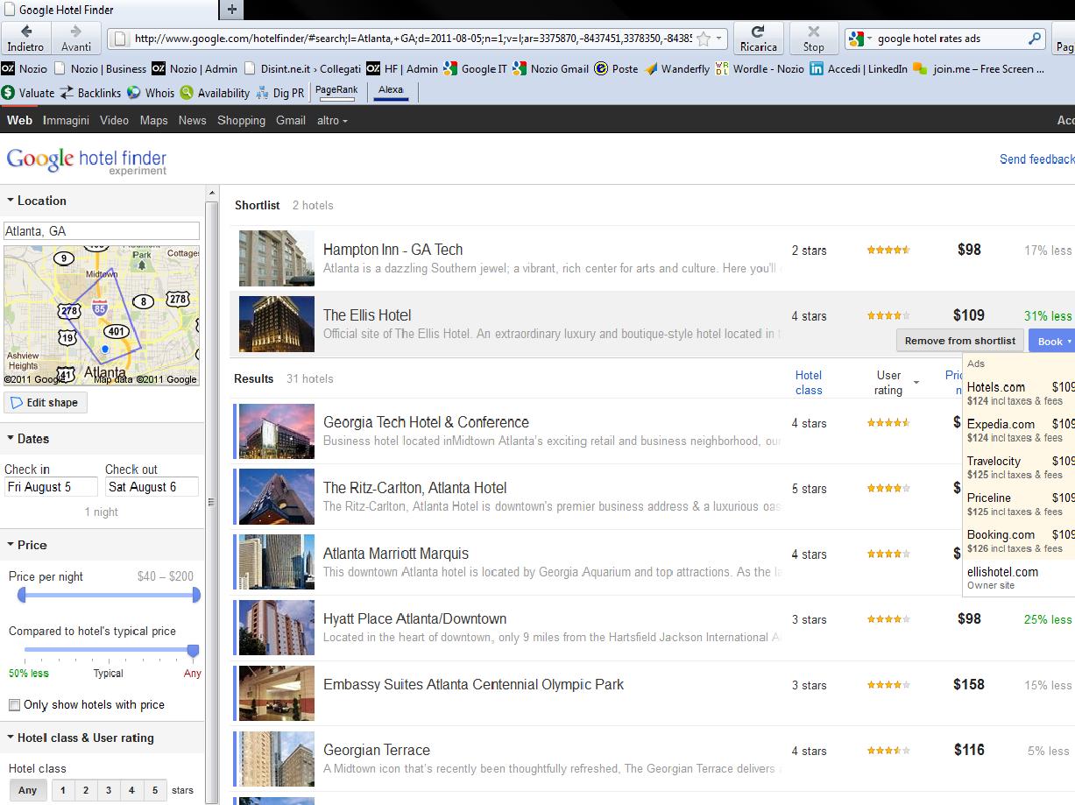Open the Book dropdown for Ellis Hotel
1075x805 pixels.
[x=1051, y=342]
